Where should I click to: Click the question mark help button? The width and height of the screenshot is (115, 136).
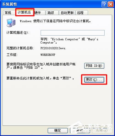pyautogui.click(x=104, y=4)
